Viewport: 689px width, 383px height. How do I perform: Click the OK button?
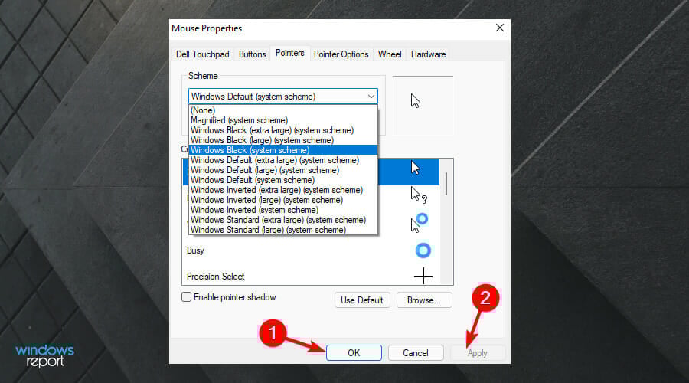click(x=354, y=352)
